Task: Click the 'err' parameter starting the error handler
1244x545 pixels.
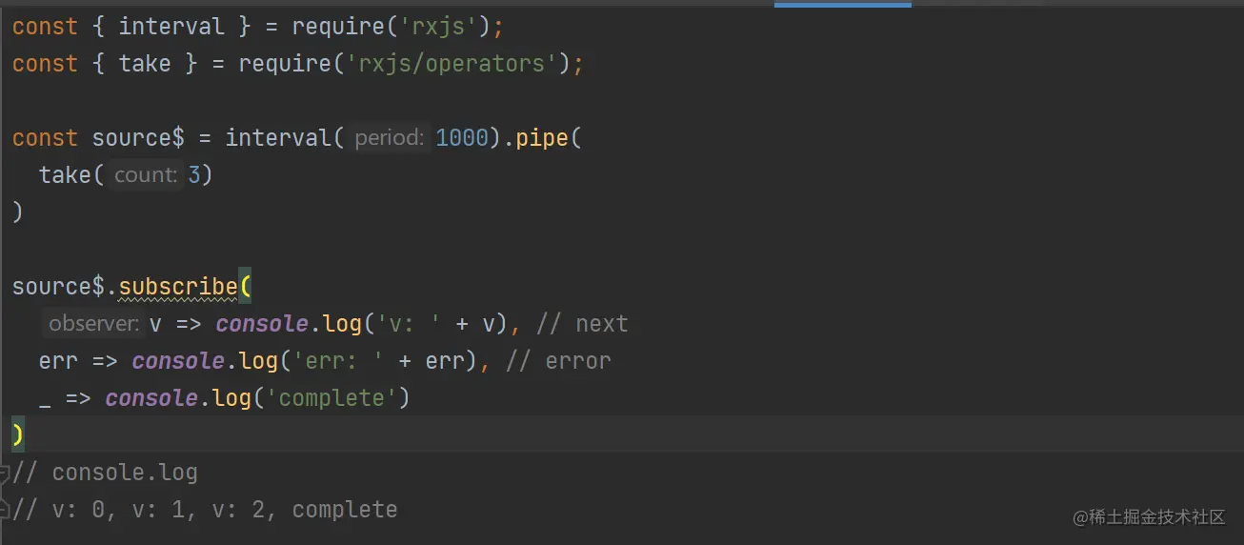Action: tap(58, 361)
